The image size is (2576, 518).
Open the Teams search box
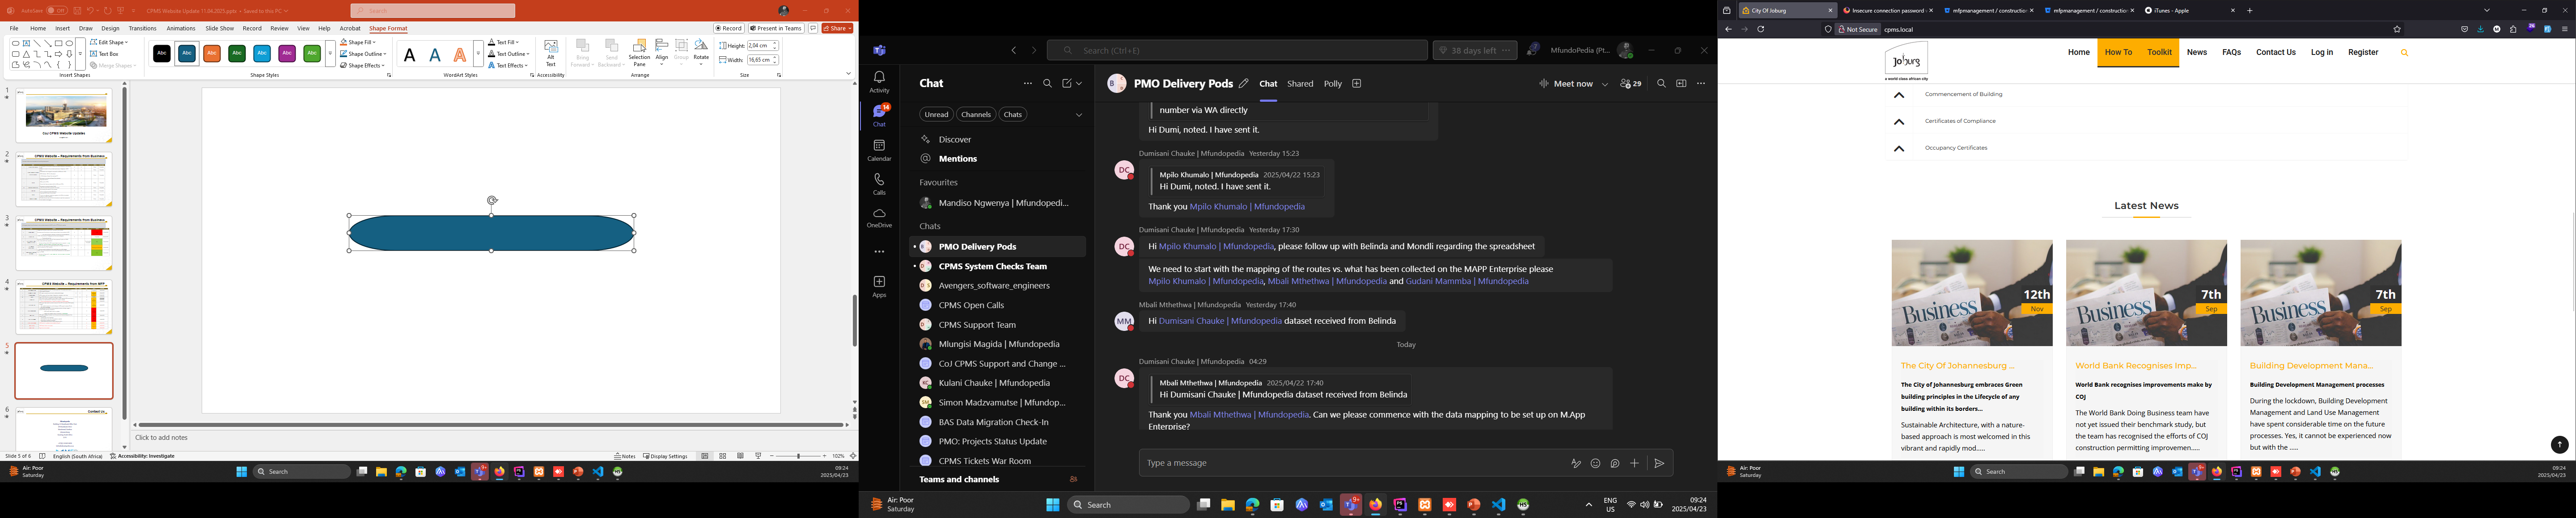(1237, 50)
